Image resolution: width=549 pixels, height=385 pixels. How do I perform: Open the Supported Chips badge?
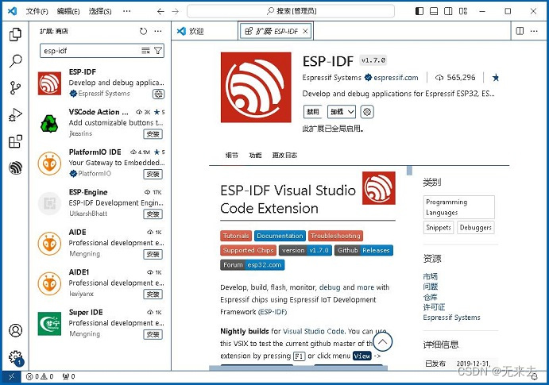[248, 250]
